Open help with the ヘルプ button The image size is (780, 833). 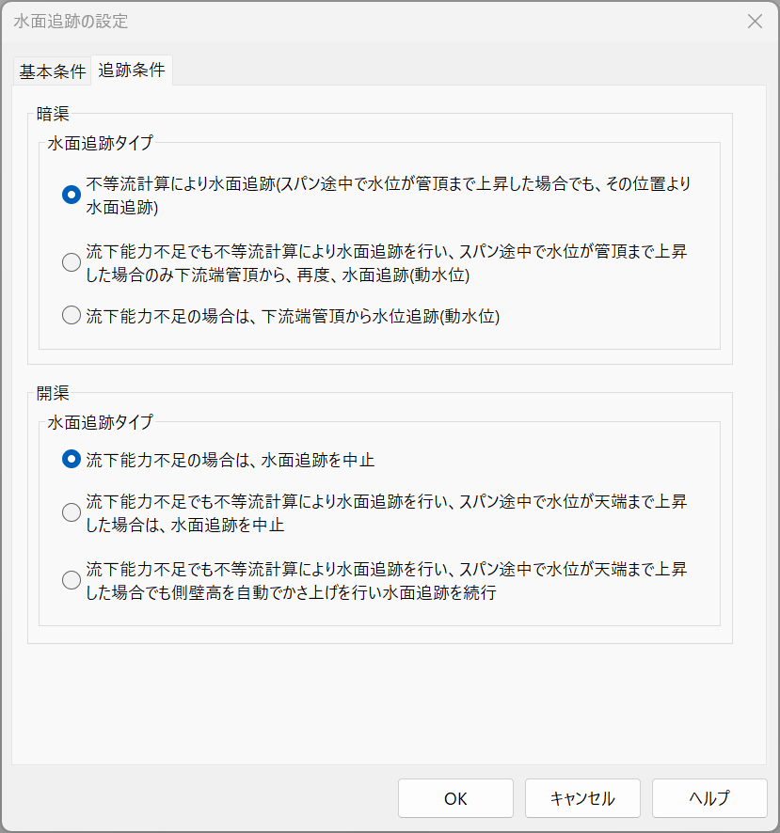pyautogui.click(x=709, y=798)
